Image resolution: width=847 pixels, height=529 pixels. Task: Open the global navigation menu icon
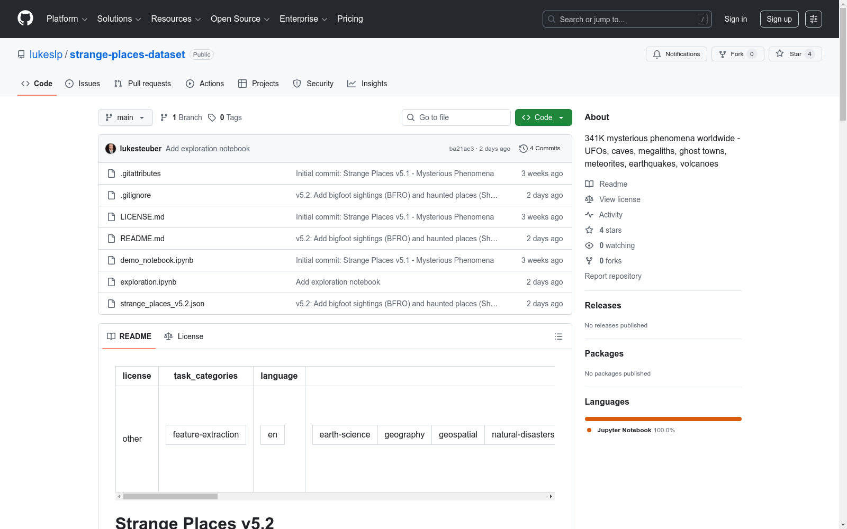pyautogui.click(x=814, y=19)
